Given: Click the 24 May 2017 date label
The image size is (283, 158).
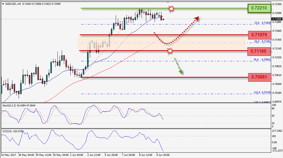Looking at the screenshot, I should click(9, 155).
